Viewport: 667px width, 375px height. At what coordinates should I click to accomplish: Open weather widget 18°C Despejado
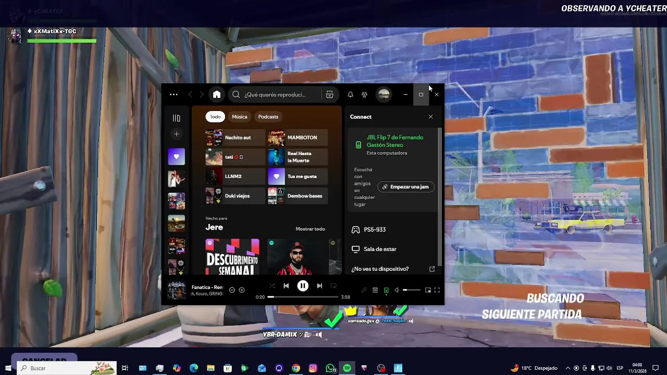tap(534, 368)
